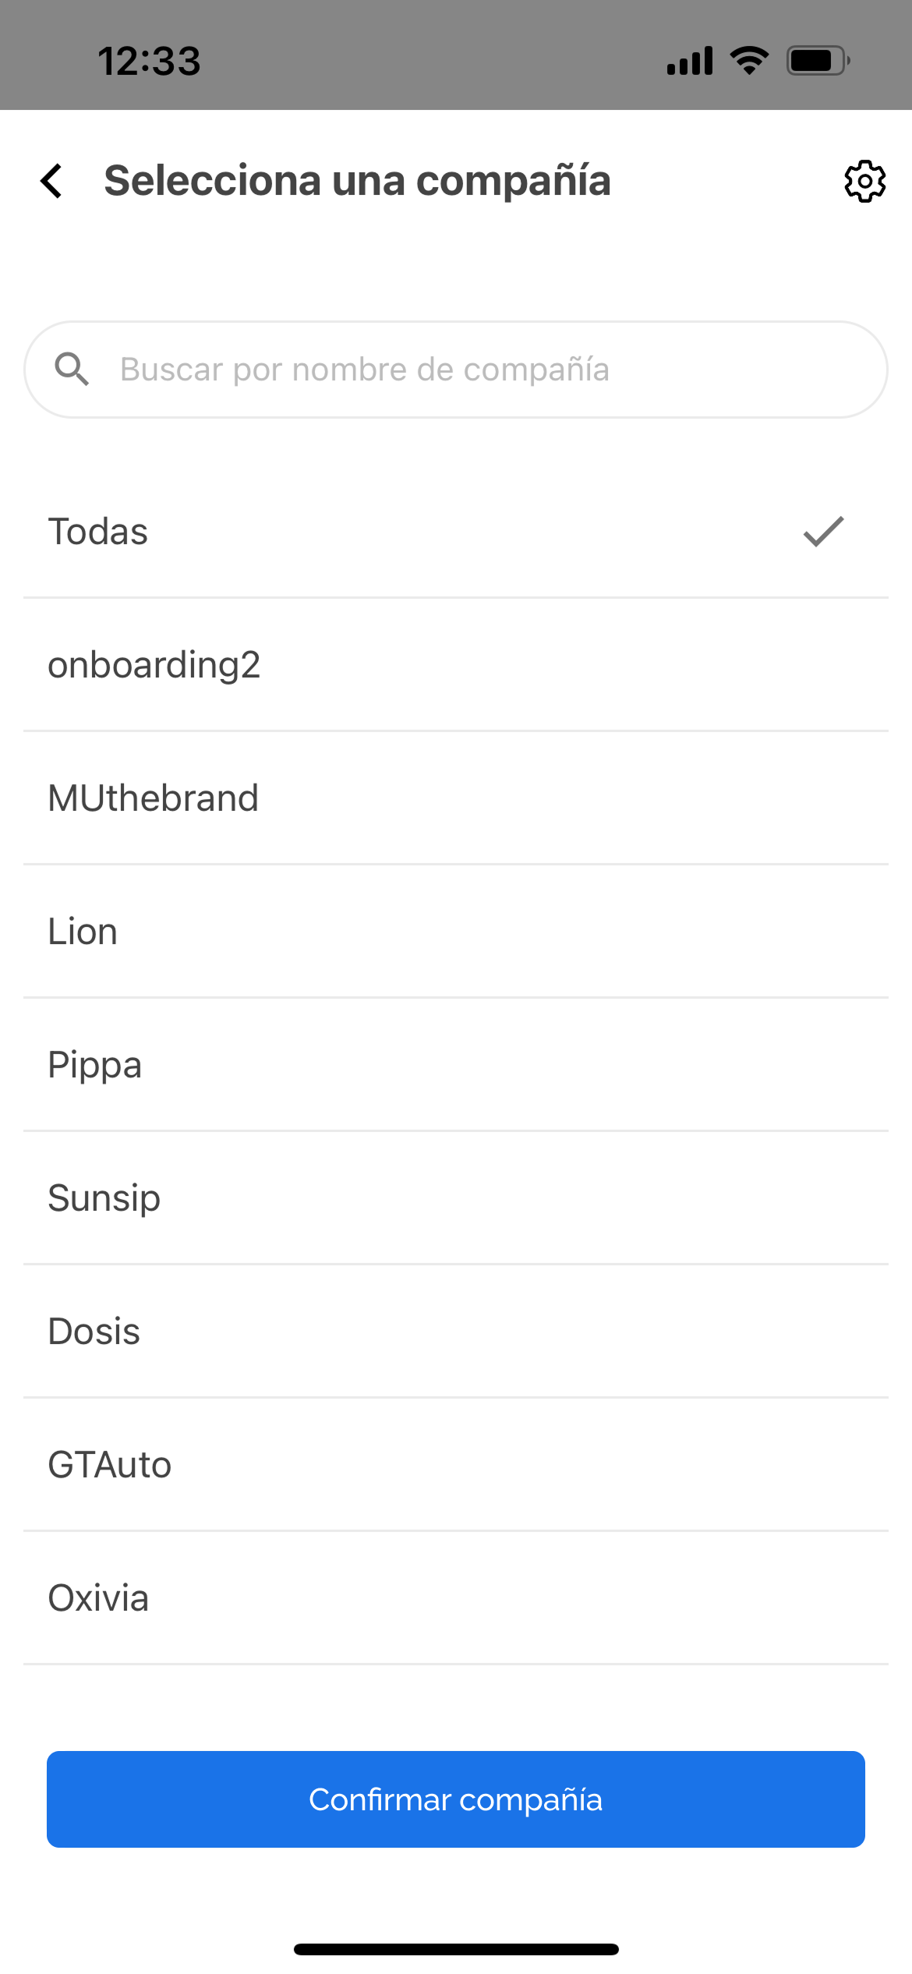This screenshot has height=1974, width=912.
Task: Tap the search magnifier icon
Action: pyautogui.click(x=72, y=369)
